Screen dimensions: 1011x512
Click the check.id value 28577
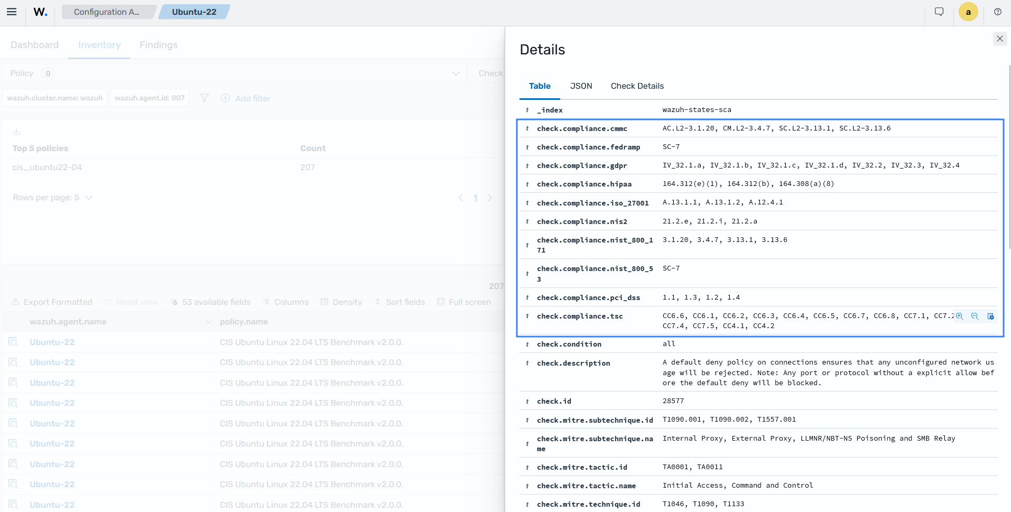(x=673, y=401)
